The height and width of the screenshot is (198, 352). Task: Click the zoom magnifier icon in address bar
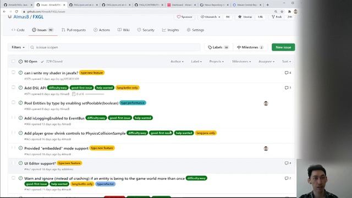pyautogui.click(x=276, y=12)
